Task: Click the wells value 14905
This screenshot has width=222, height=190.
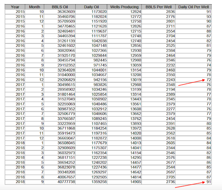Action: (136, 182)
